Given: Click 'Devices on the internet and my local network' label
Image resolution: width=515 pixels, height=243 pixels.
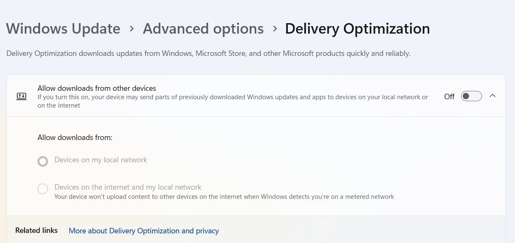Looking at the screenshot, I should pos(128,187).
